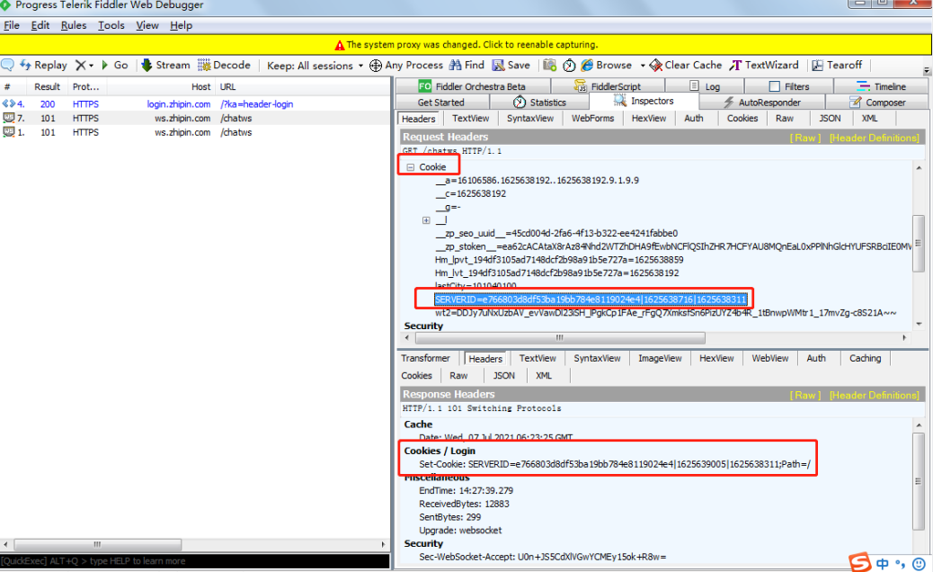Image resolution: width=933 pixels, height=572 pixels.
Task: Click the Result column header
Action: point(48,86)
